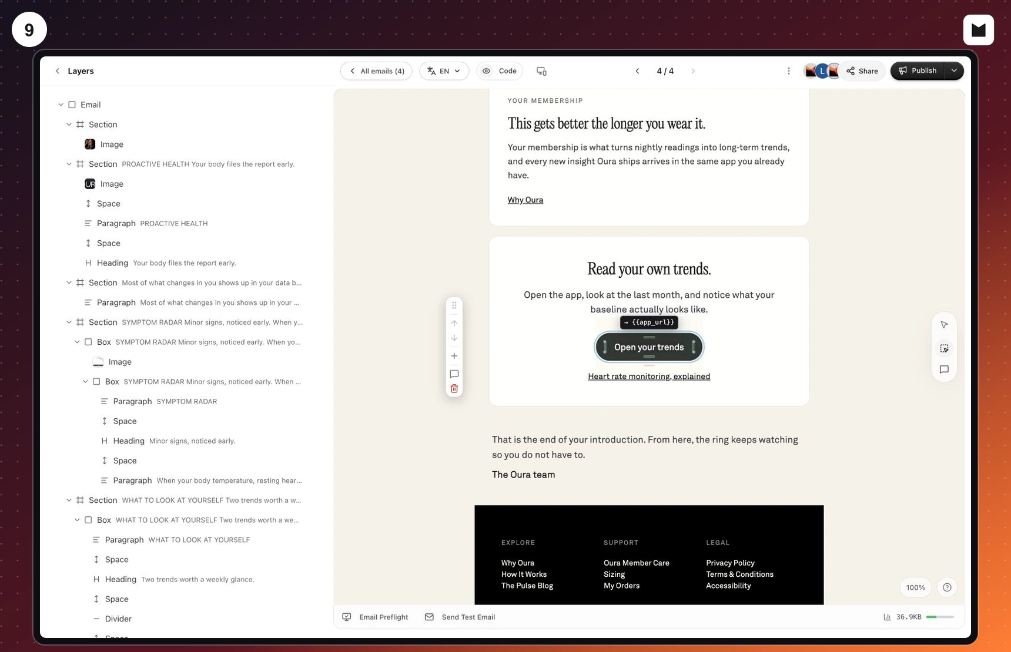
Task: Open the Publish dropdown arrow
Action: 954,71
